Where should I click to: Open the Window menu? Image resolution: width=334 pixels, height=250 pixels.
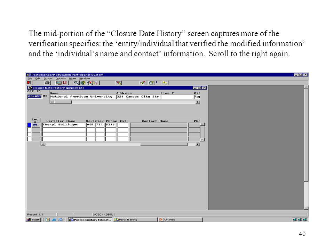[85, 78]
